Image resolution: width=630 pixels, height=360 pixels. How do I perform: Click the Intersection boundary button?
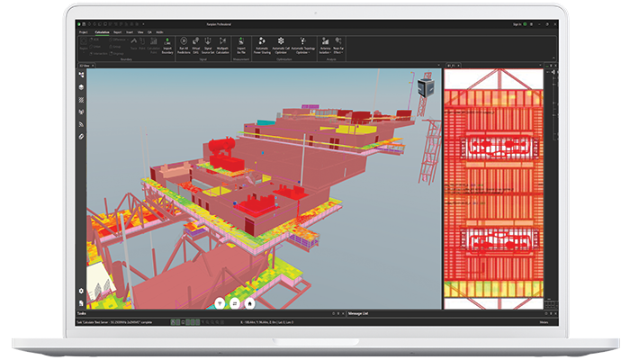[98, 53]
